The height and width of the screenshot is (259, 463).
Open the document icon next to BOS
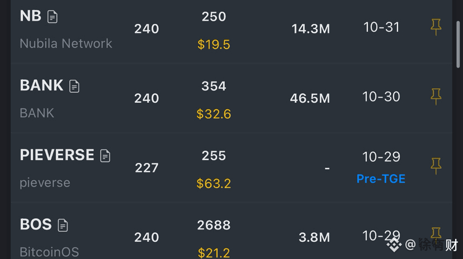coord(63,225)
